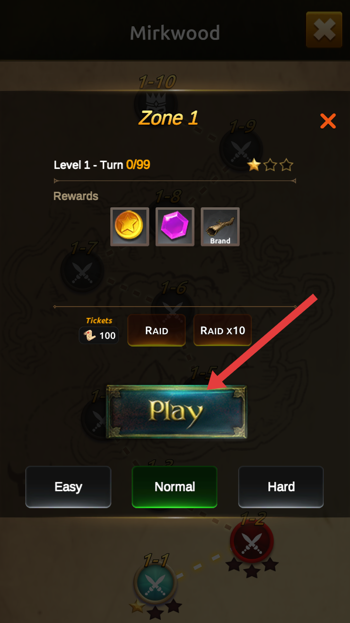350x623 pixels.
Task: Tap the gold star coin reward icon
Action: pos(130,227)
